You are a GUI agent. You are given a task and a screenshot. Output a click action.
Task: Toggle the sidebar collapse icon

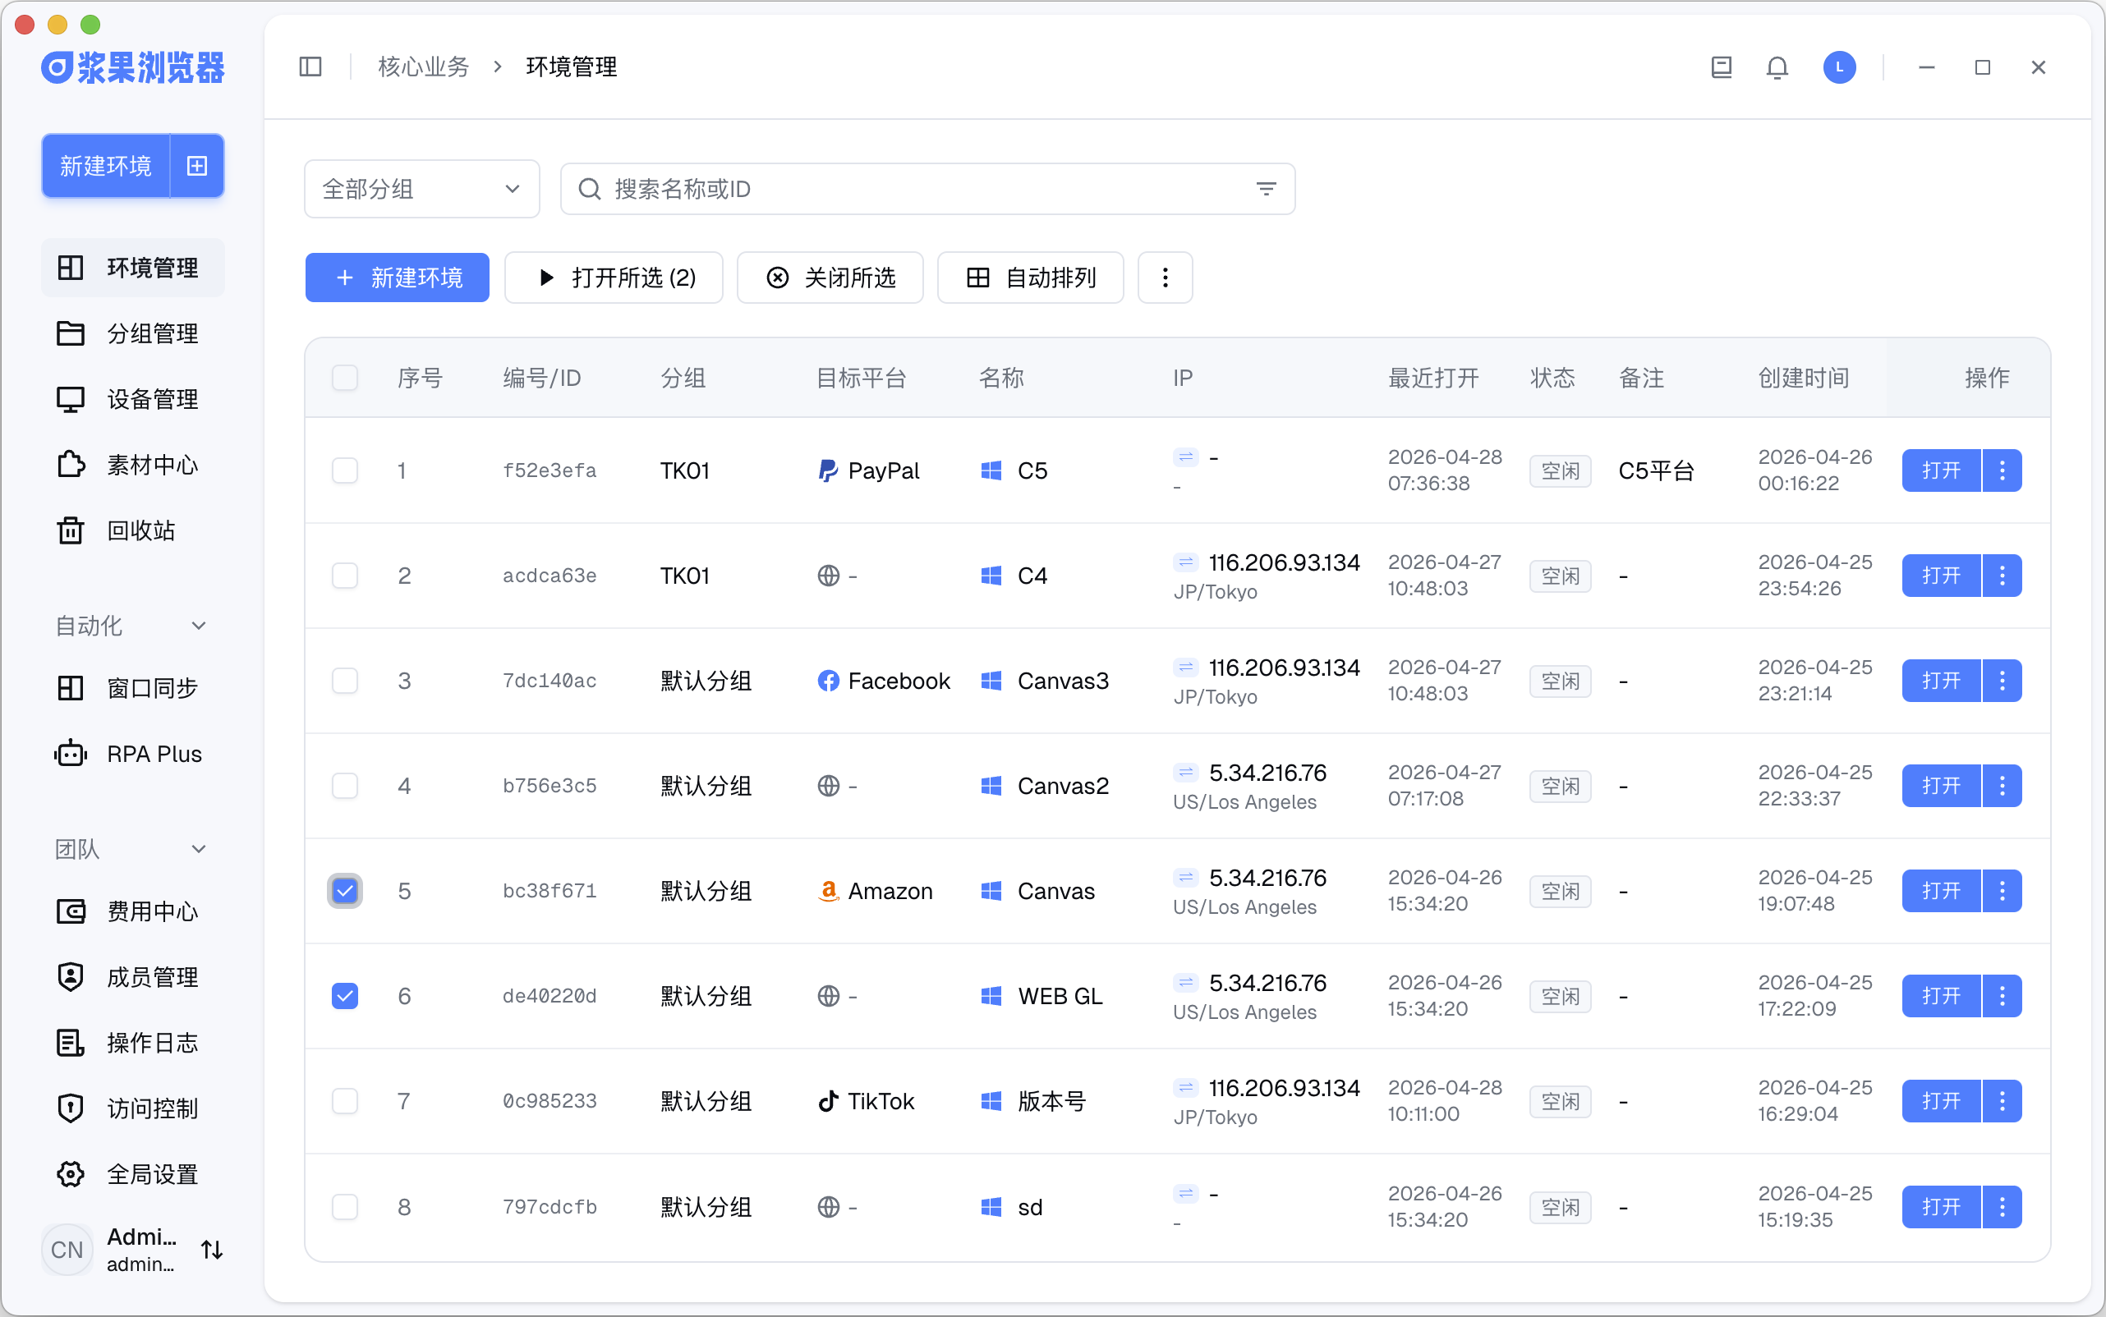pyautogui.click(x=310, y=67)
